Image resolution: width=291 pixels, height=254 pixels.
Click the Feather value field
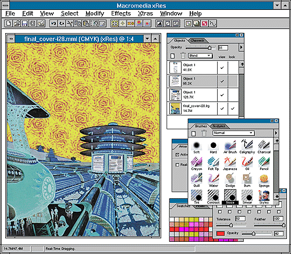[x=278, y=219]
